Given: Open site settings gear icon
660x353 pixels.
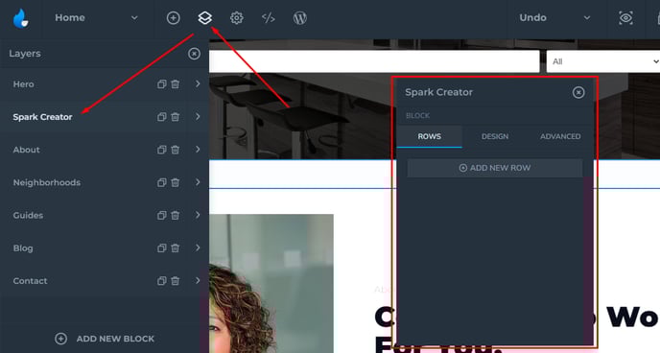Looking at the screenshot, I should pyautogui.click(x=237, y=17).
